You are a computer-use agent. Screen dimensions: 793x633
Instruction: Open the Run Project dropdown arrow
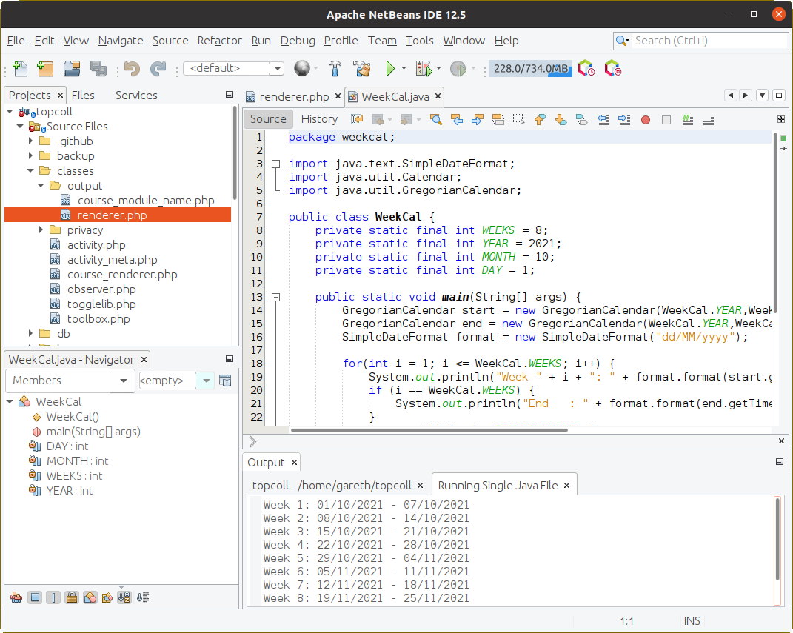pyautogui.click(x=404, y=68)
